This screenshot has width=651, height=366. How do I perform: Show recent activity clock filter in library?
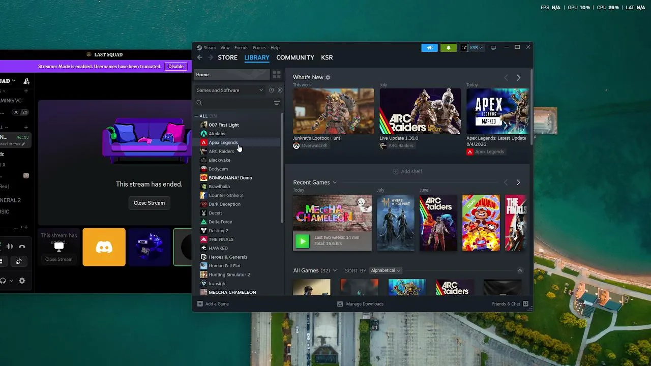[271, 90]
